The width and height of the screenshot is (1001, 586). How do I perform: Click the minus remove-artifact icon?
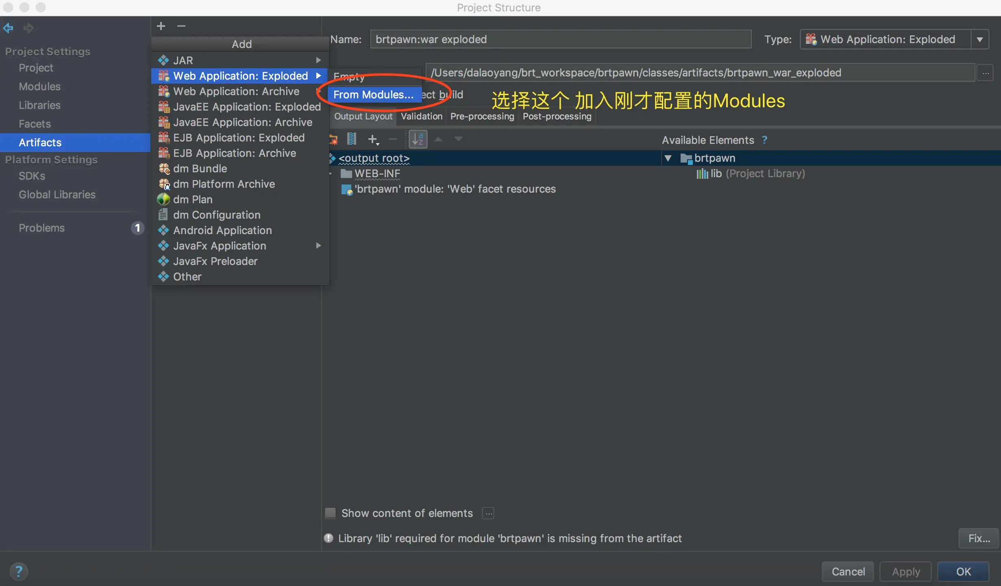pos(181,26)
